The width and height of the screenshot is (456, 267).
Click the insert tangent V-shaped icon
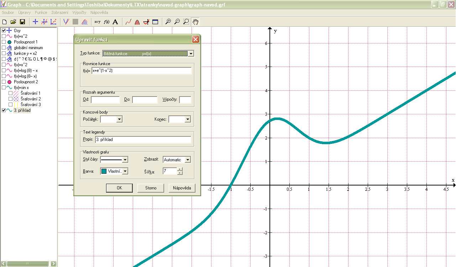66,22
